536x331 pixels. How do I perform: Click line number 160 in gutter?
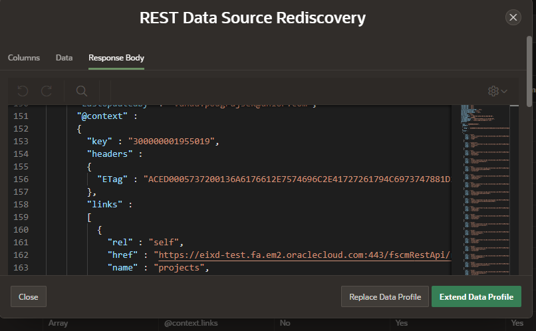coord(22,230)
